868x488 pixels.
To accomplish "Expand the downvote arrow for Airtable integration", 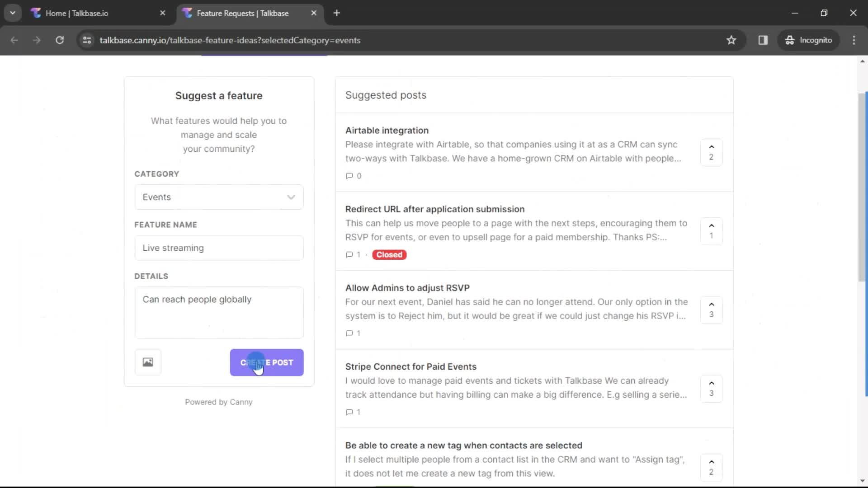I will (712, 146).
